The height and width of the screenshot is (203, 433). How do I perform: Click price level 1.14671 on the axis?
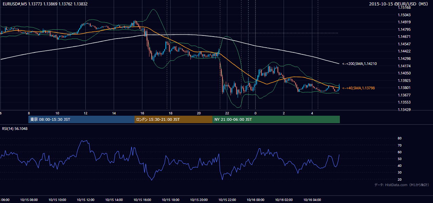tap(404, 37)
